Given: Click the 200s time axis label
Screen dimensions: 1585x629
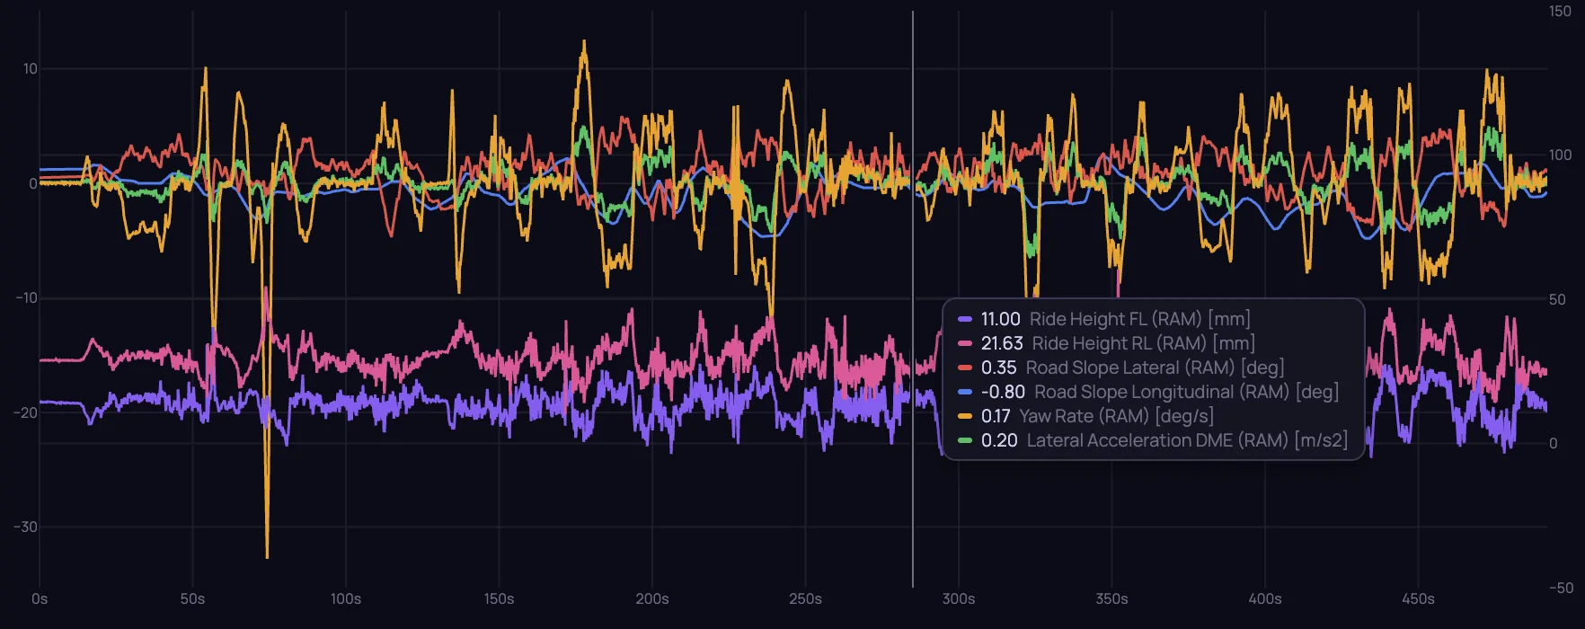Looking at the screenshot, I should tap(652, 599).
